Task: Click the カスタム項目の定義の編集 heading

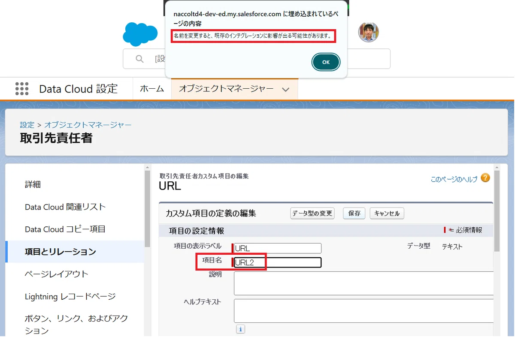Action: (211, 214)
